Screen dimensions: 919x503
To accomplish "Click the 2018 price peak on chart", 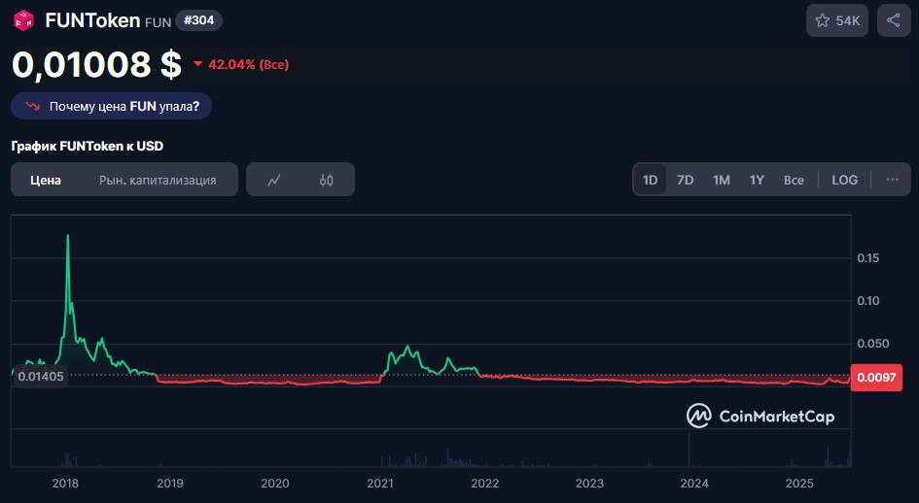I will [x=68, y=236].
